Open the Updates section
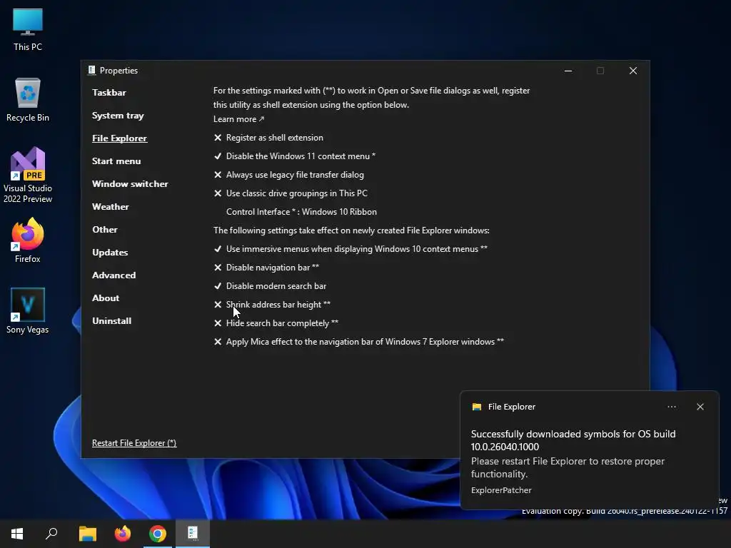Image resolution: width=731 pixels, height=548 pixels. click(110, 253)
